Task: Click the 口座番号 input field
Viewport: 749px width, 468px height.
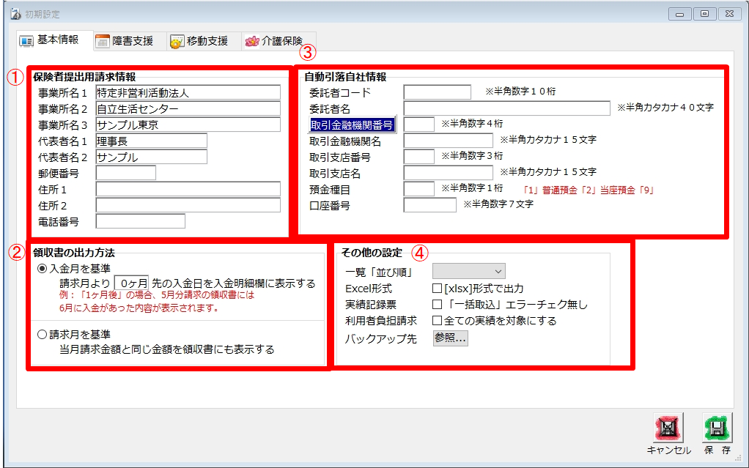Action: point(429,205)
